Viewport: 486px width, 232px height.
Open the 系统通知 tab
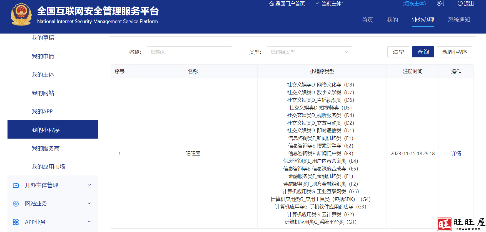[459, 20]
